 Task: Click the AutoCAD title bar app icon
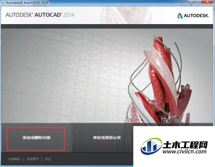pyautogui.click(x=3, y=3)
